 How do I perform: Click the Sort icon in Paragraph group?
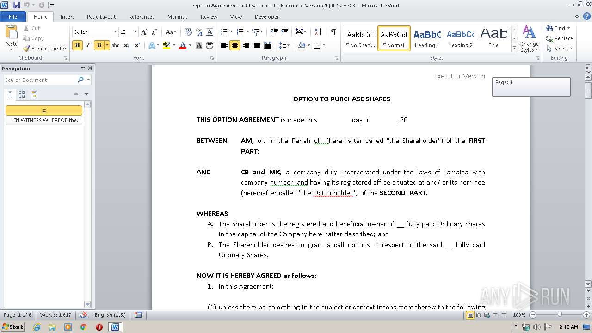318,32
